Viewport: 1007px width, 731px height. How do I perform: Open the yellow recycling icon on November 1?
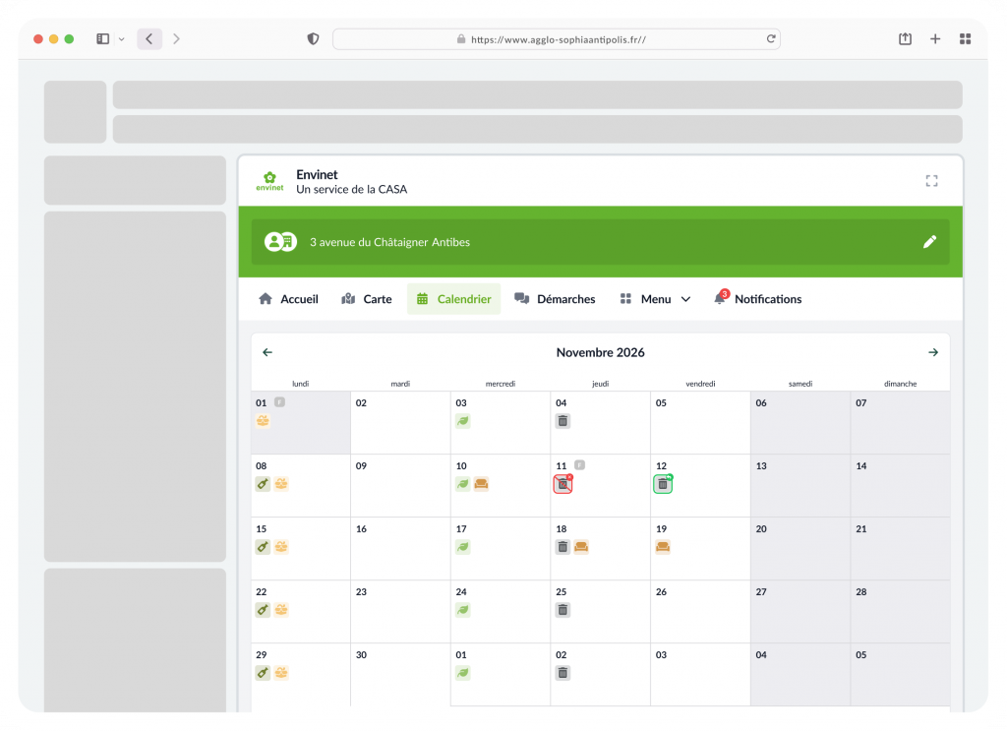(262, 420)
